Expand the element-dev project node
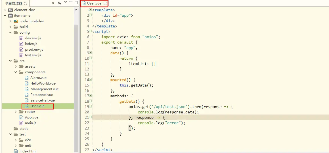The width and height of the screenshot is (329, 153). click(x=5, y=10)
